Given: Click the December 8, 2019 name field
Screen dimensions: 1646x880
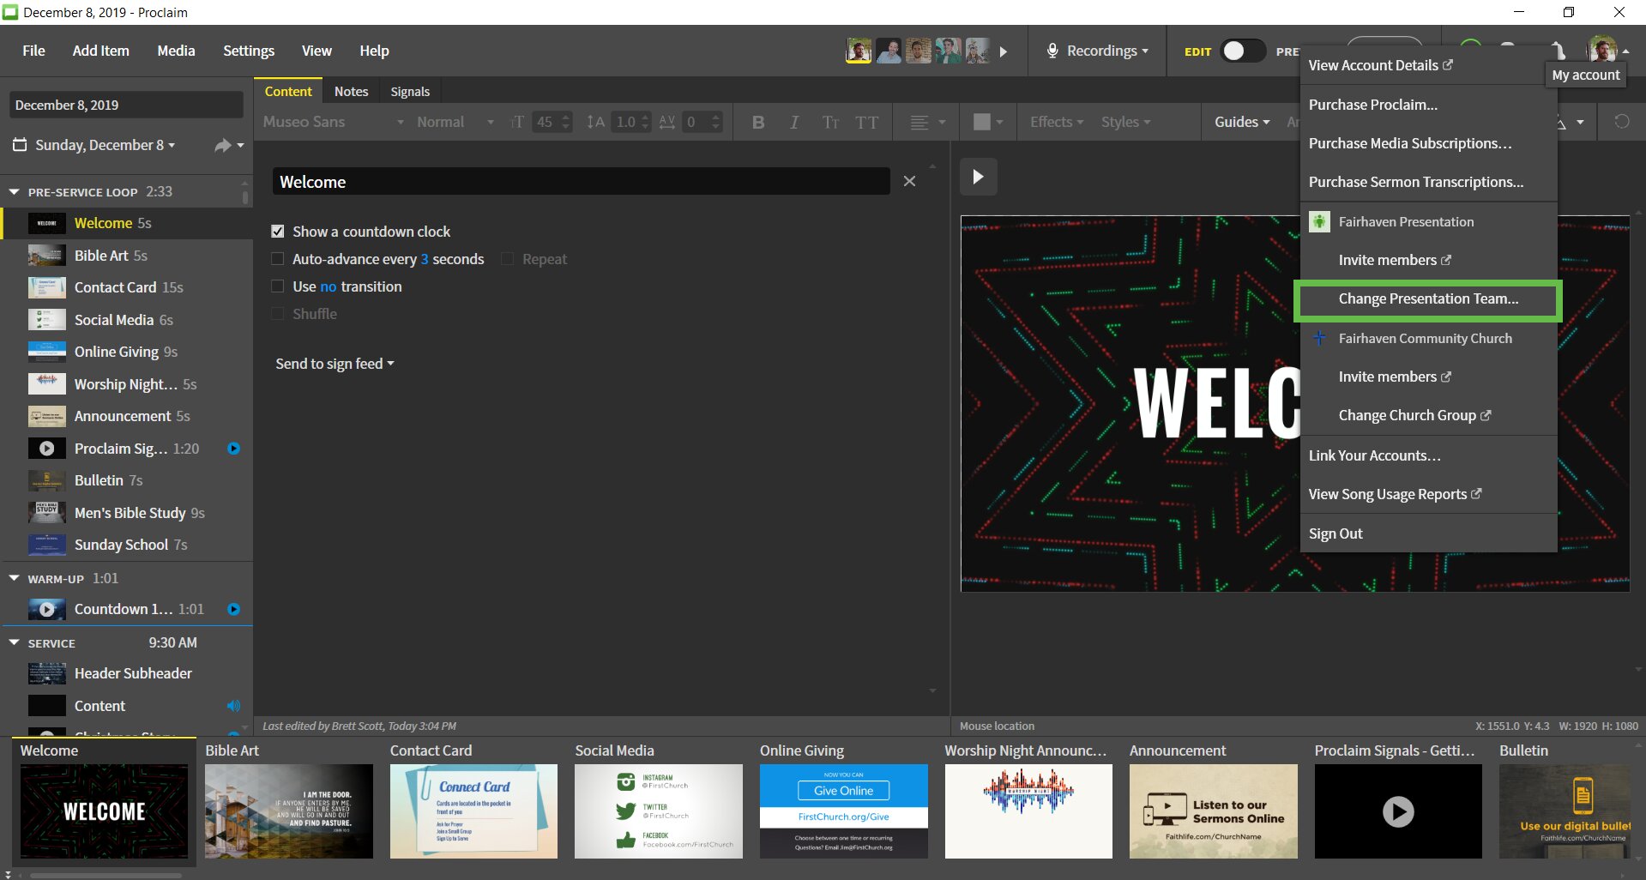Looking at the screenshot, I should click(126, 105).
